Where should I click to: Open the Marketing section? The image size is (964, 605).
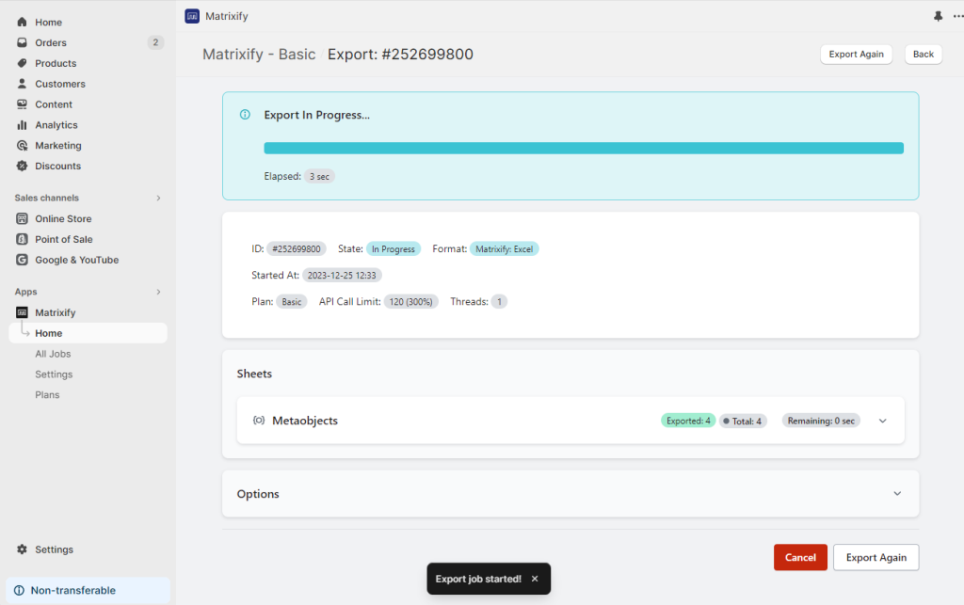point(21,145)
